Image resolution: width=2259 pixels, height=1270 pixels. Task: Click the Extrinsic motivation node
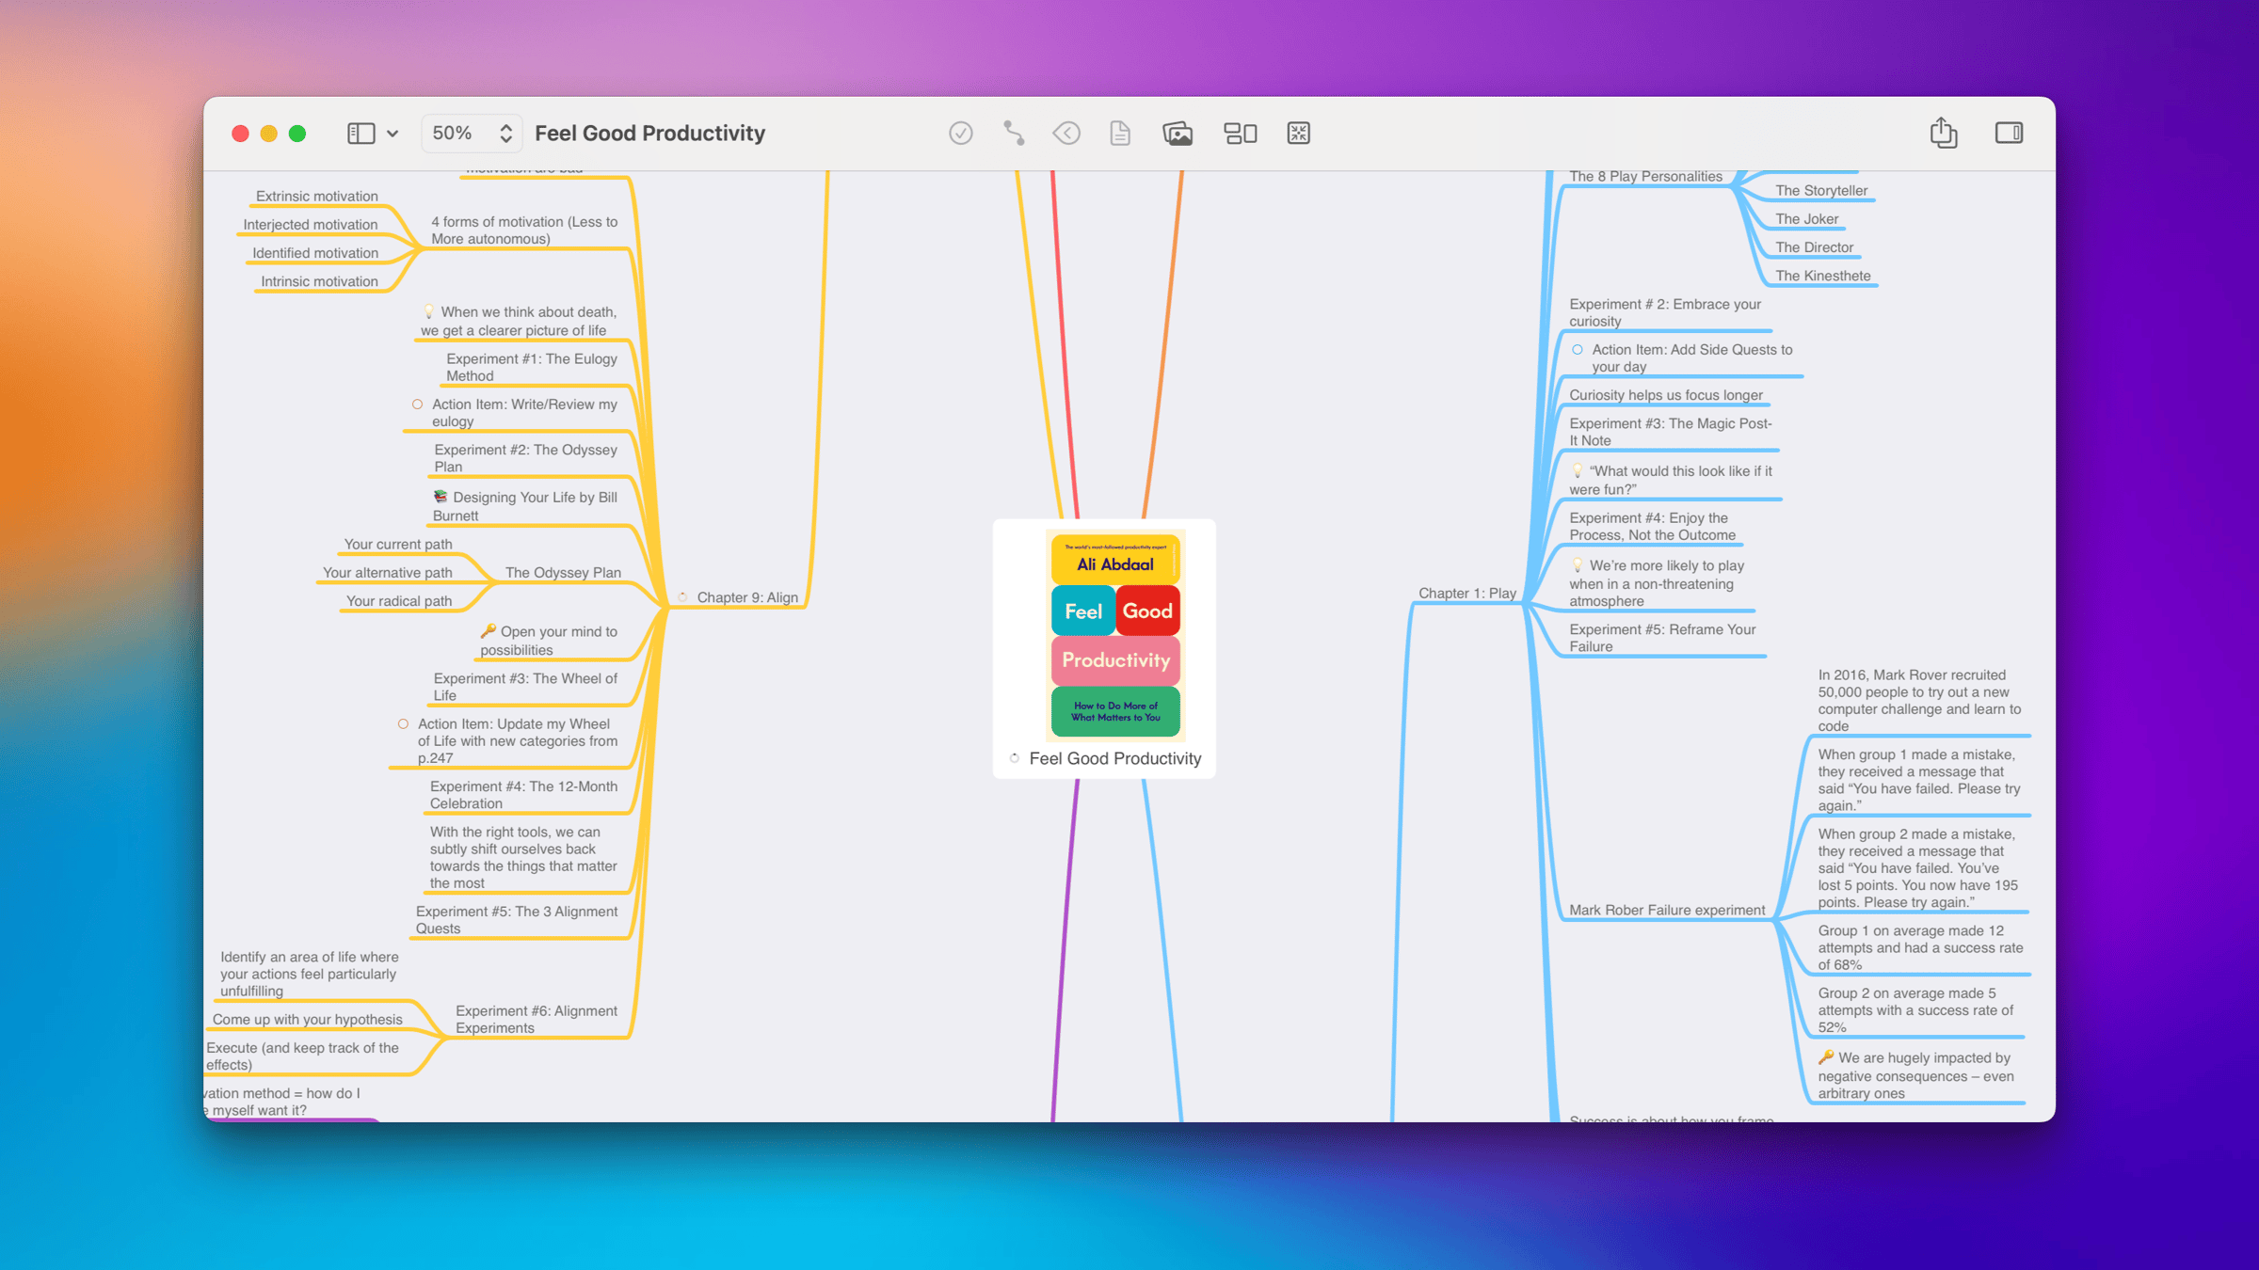click(317, 197)
